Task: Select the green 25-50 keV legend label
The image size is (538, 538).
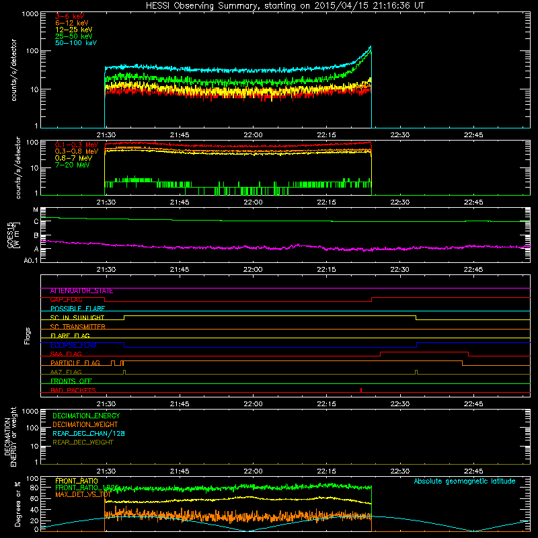Action: click(x=74, y=36)
